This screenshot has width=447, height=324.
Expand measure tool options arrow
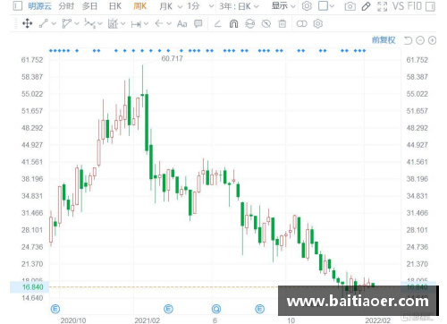(x=122, y=23)
